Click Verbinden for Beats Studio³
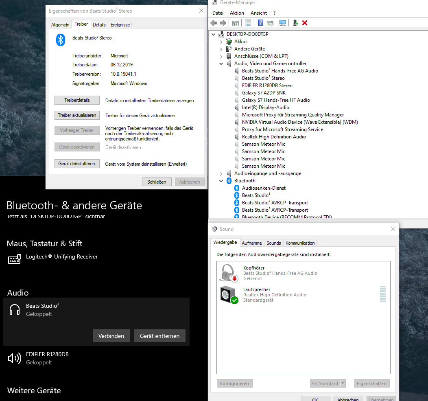This screenshot has width=428, height=401. (x=111, y=336)
